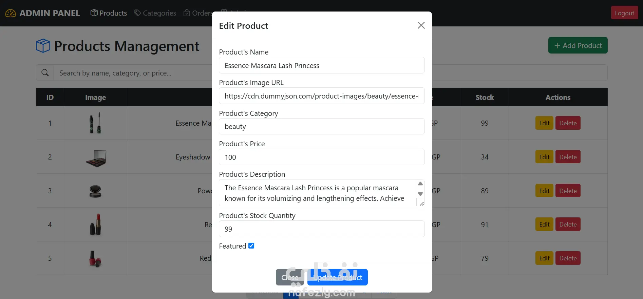The width and height of the screenshot is (643, 299).
Task: Click the eyeshadow palette product image
Action: 96,158
